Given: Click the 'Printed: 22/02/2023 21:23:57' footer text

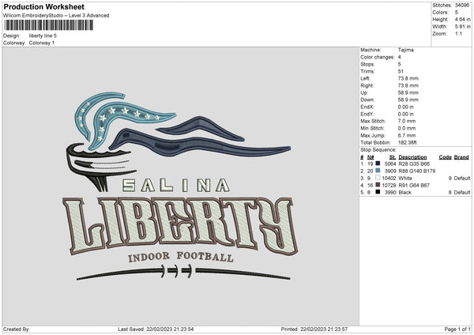Looking at the screenshot, I should click(314, 329).
